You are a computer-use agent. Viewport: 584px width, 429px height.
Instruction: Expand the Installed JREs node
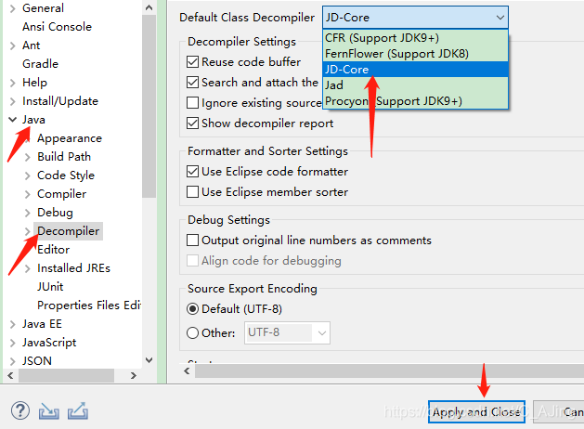coord(28,268)
